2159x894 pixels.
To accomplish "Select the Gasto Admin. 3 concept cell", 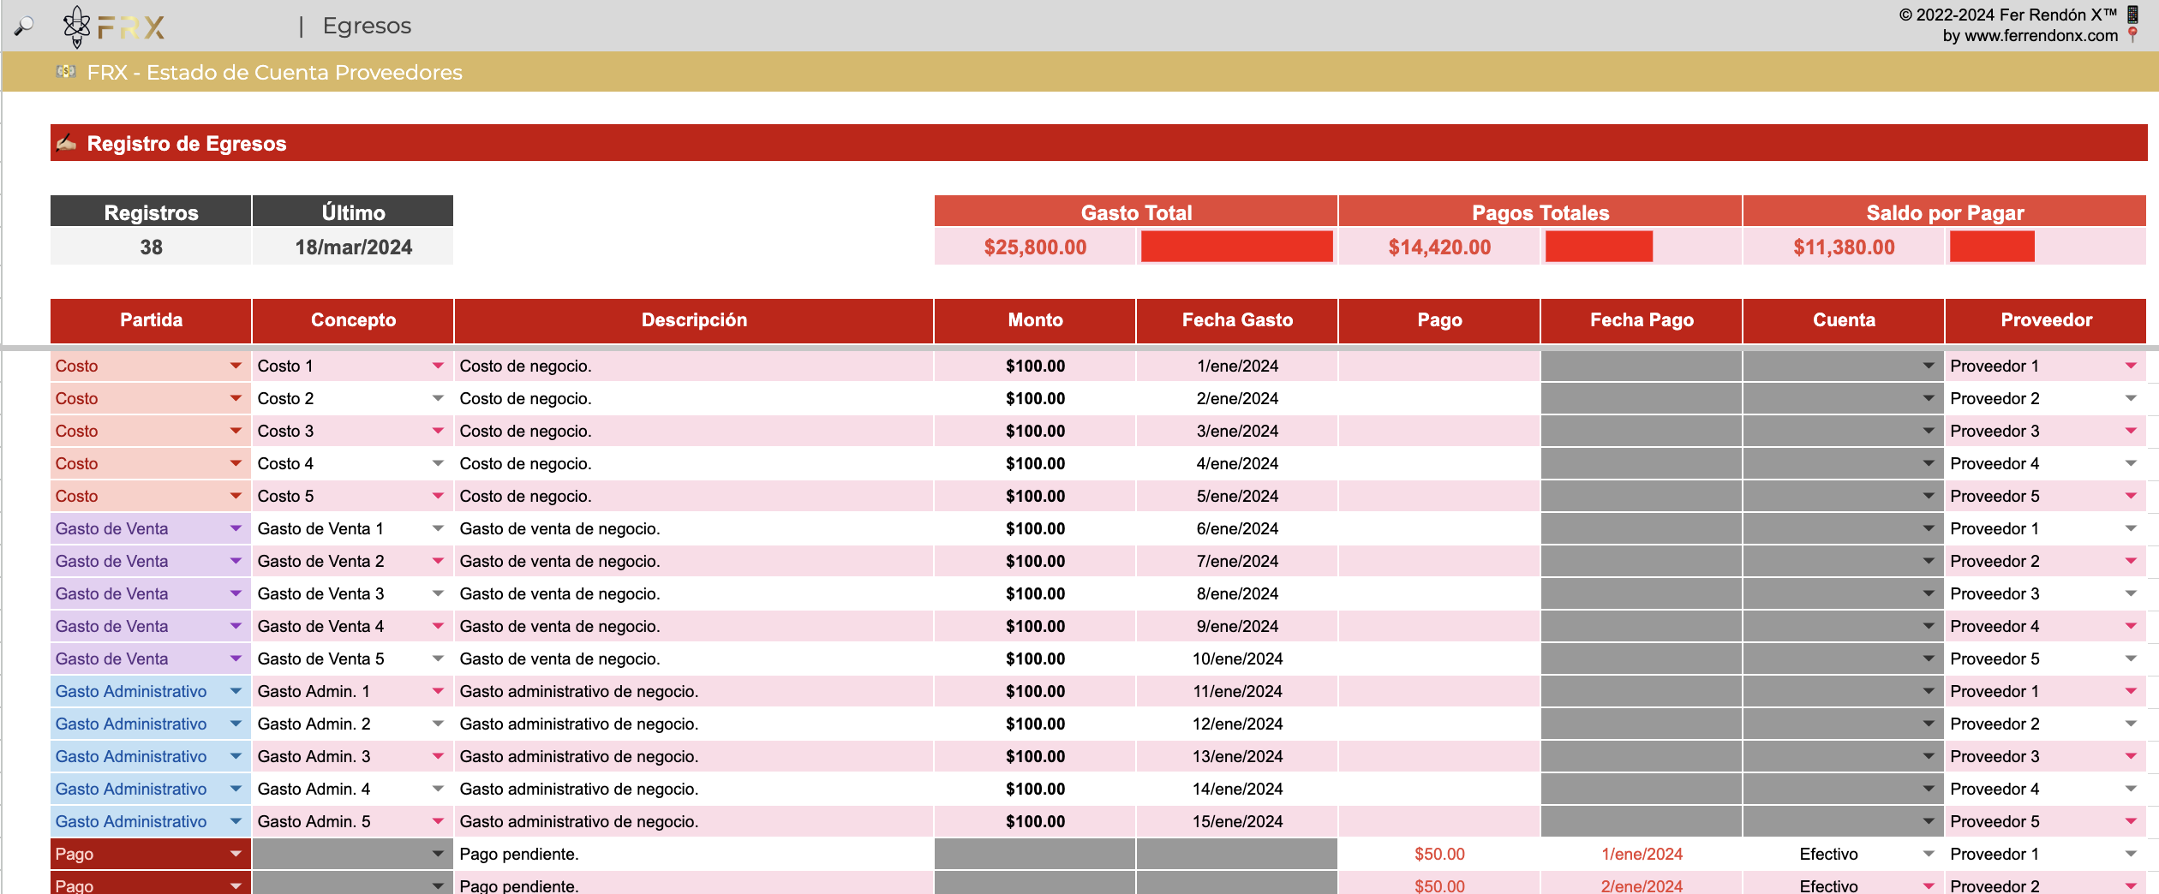I will click(353, 756).
